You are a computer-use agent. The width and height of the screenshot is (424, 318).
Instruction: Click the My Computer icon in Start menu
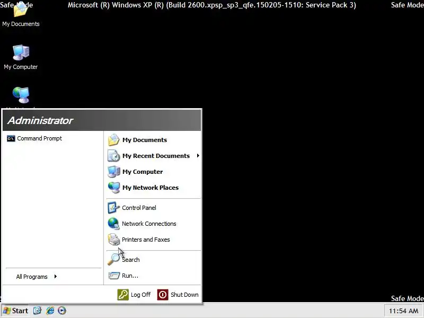pyautogui.click(x=113, y=172)
